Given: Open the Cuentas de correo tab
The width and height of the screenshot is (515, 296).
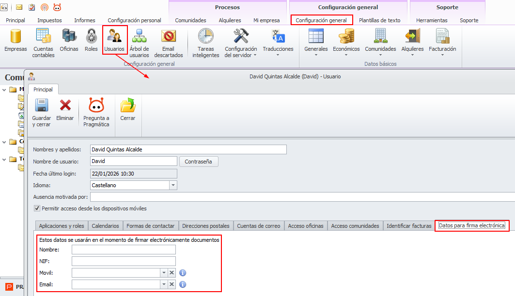Looking at the screenshot, I should click(x=259, y=226).
